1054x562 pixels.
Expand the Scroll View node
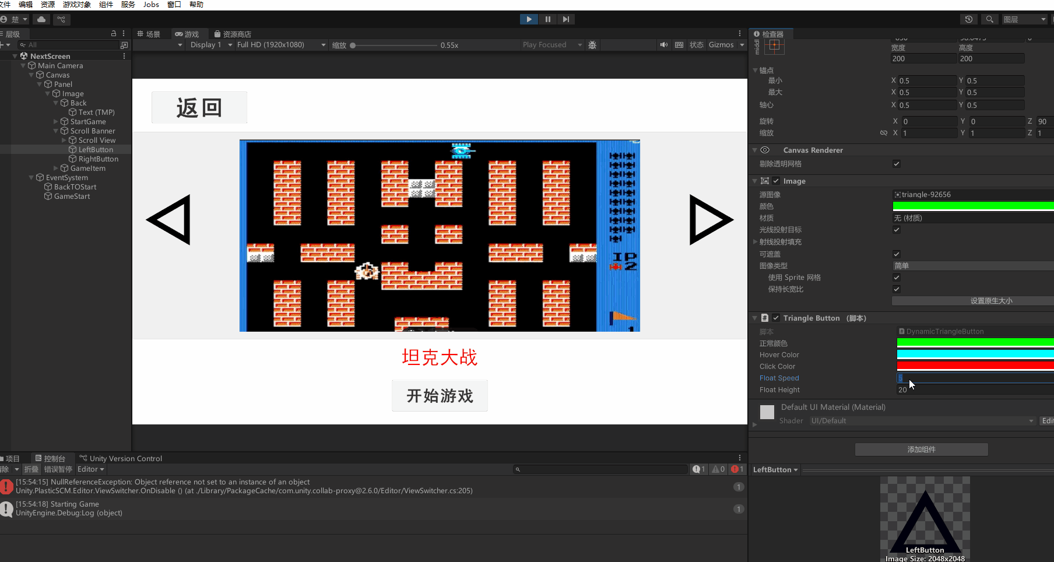click(64, 140)
